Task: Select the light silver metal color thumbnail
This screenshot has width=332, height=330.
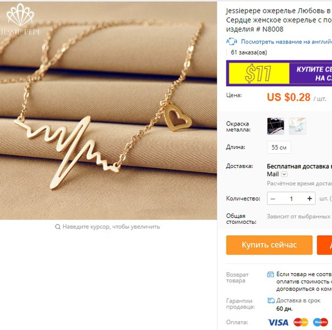Action: click(x=297, y=127)
